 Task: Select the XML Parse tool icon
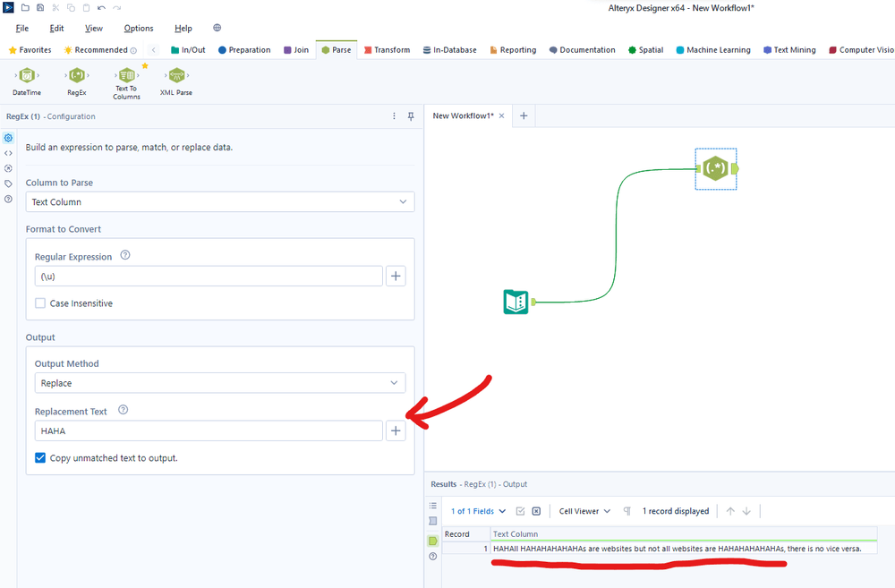[177, 75]
